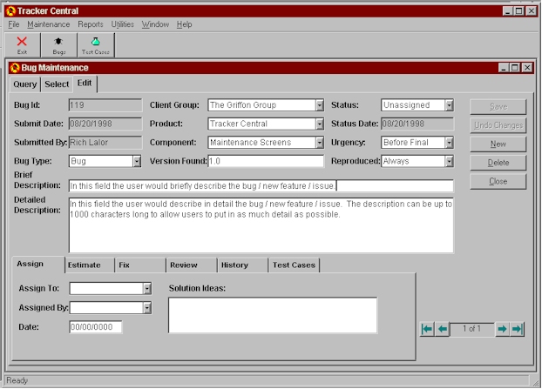
Task: Open the Maintenance menu
Action: 49,24
